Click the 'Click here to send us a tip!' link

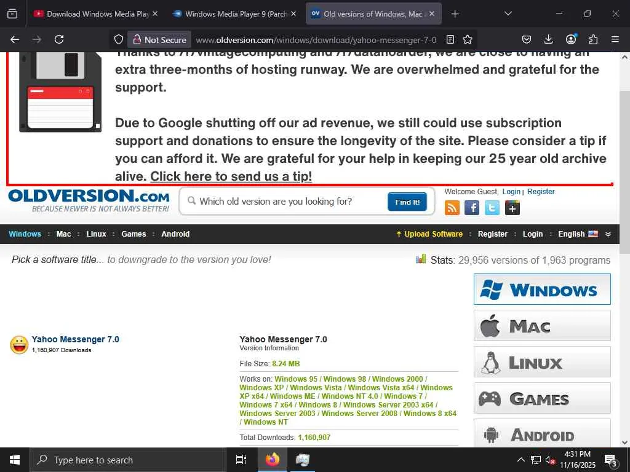click(231, 176)
